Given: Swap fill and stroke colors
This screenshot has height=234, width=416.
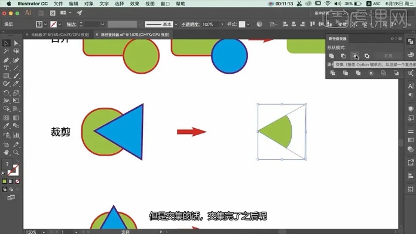Looking at the screenshot, I should 17,161.
